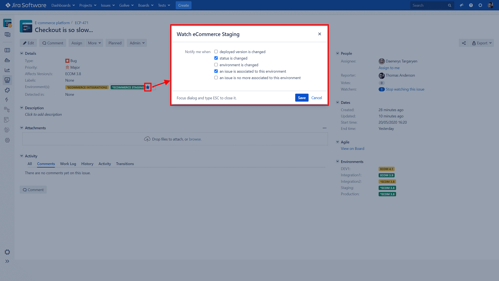Open Jira settings via gear icon

tap(480, 5)
